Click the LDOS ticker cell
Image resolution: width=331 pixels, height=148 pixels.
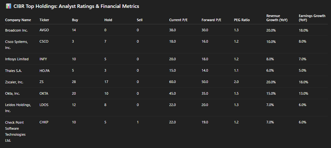[44, 105]
